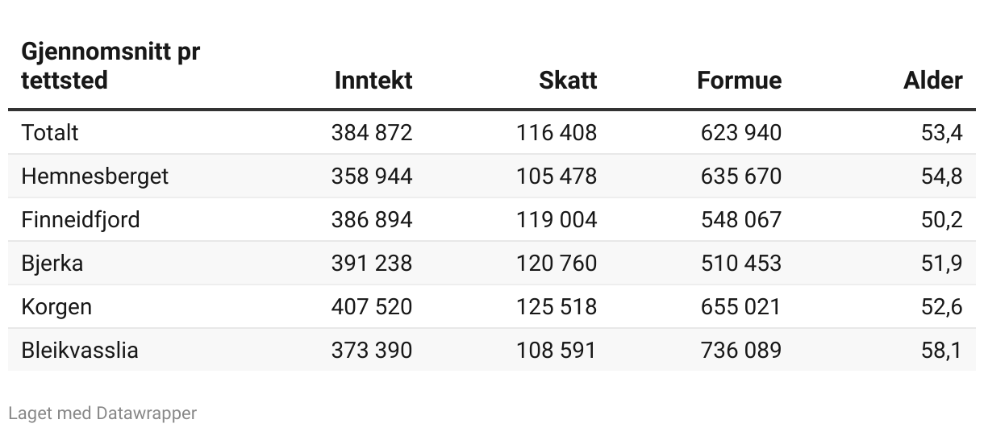Open the Laget med Datawrapper link
The height and width of the screenshot is (432, 984).
[x=102, y=413]
